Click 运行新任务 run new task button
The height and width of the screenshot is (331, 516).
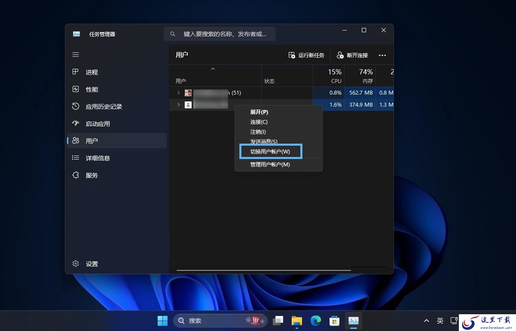tap(306, 55)
